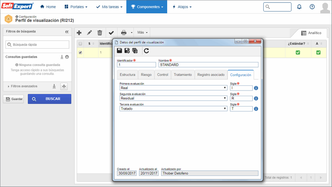Image resolution: width=332 pixels, height=187 pixels.
Task: Edit record with pencil icon
Action: (89, 33)
